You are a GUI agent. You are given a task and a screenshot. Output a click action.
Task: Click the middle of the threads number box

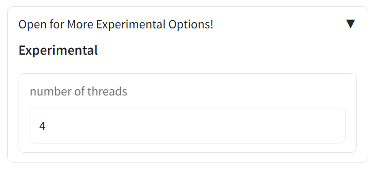pos(188,125)
